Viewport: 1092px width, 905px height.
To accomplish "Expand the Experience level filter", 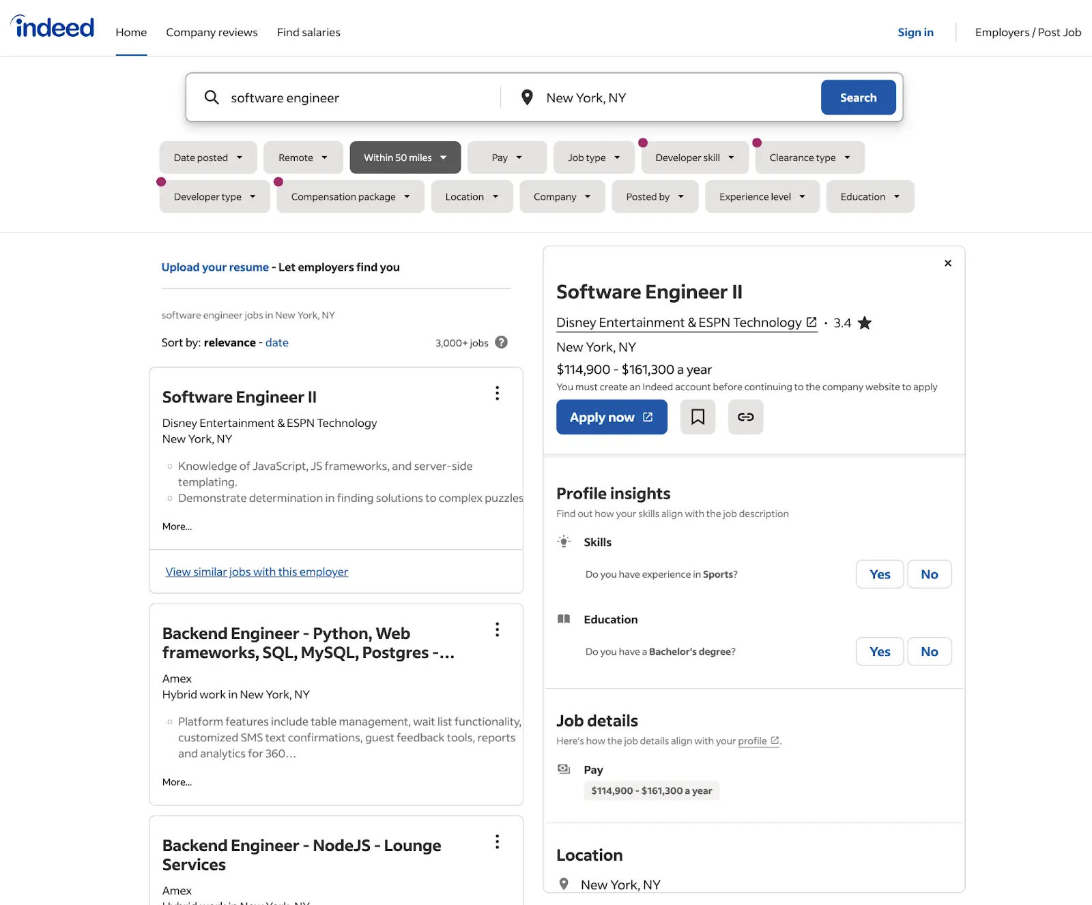I will [x=762, y=196].
